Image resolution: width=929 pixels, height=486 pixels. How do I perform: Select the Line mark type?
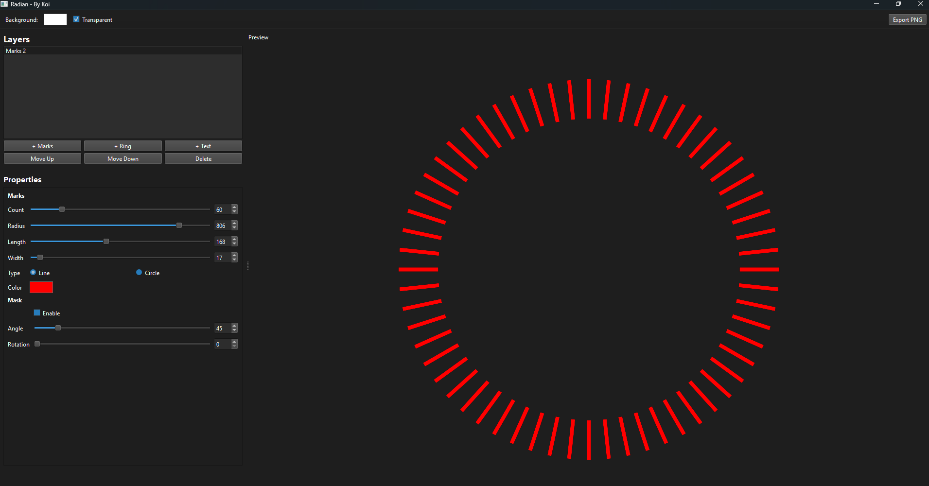pyautogui.click(x=33, y=272)
